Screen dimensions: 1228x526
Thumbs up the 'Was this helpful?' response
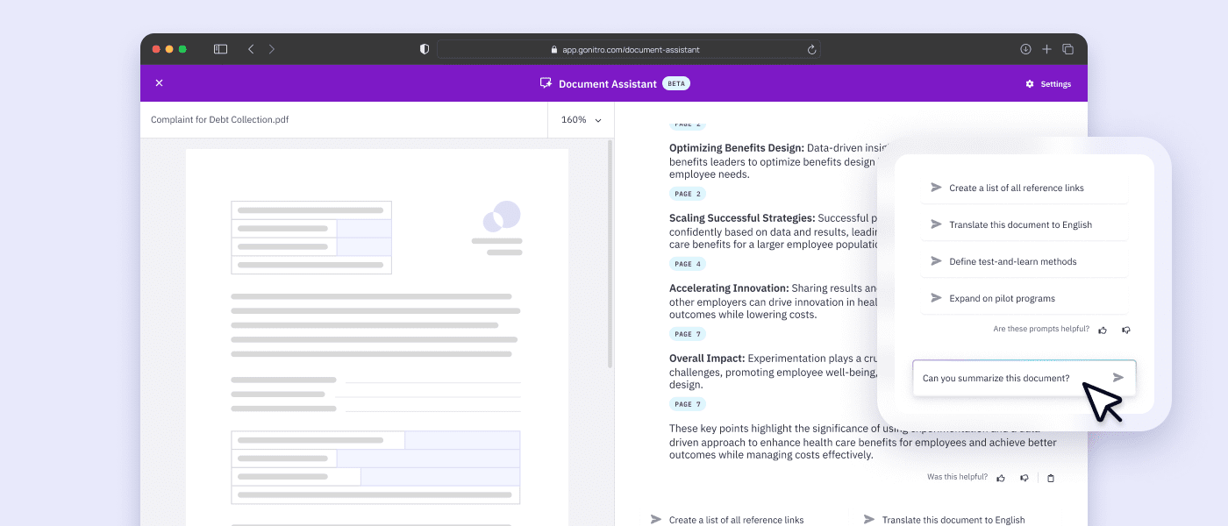(1000, 478)
